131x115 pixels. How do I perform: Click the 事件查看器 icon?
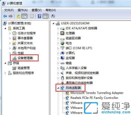pyautogui.click(x=14, y=38)
